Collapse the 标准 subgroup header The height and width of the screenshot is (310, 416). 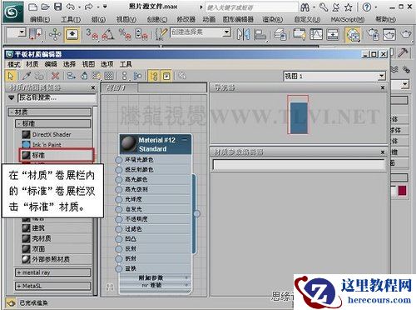coord(53,123)
